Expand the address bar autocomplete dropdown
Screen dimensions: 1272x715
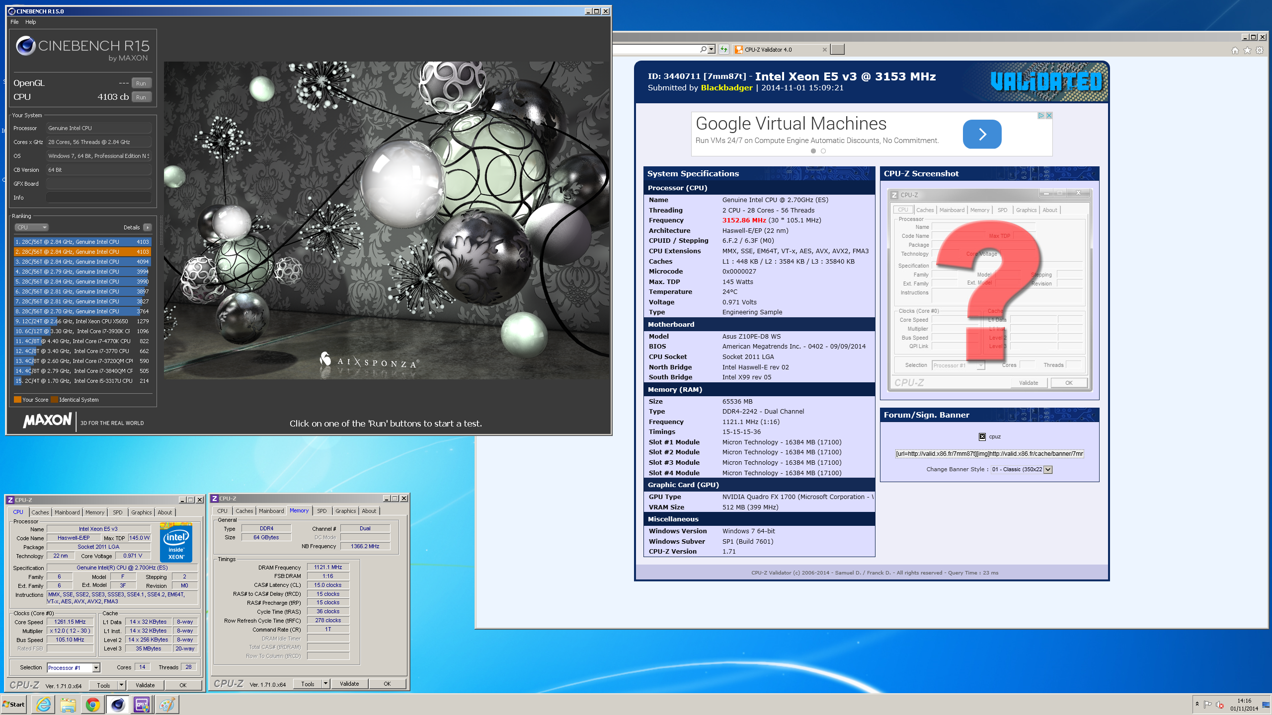pyautogui.click(x=712, y=49)
